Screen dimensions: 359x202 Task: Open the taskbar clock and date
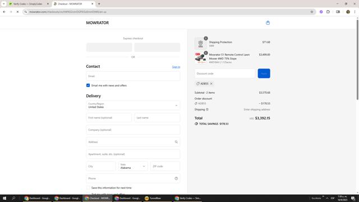point(342,198)
